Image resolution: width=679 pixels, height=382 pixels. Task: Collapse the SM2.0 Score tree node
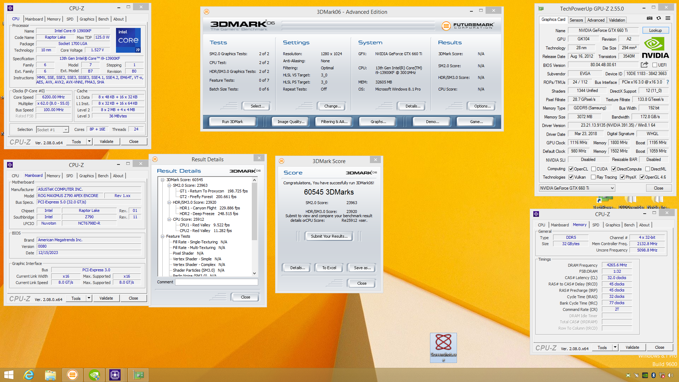(x=169, y=185)
